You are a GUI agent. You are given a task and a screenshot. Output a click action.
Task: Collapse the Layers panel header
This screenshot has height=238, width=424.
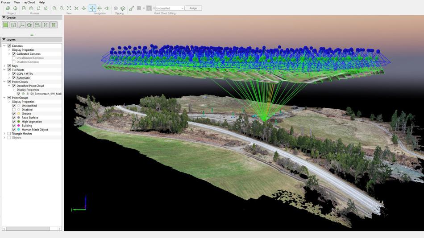coord(4,40)
